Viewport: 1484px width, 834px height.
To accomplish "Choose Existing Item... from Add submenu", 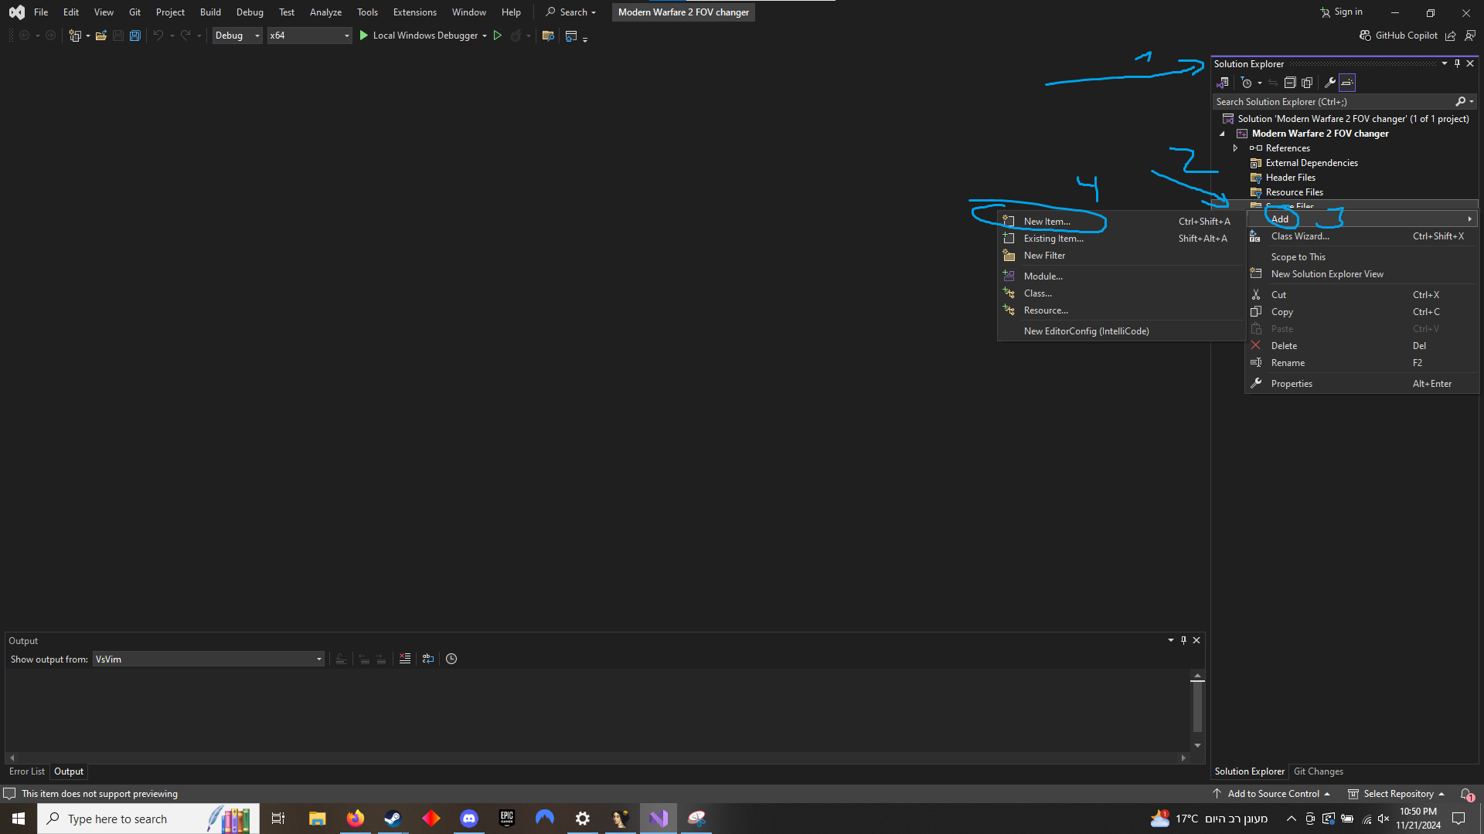I will [1122, 239].
